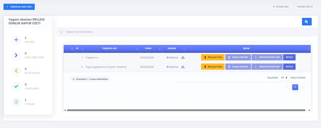Sort by TARİH column header
Viewport: 321px width, 128px height.
150,49
